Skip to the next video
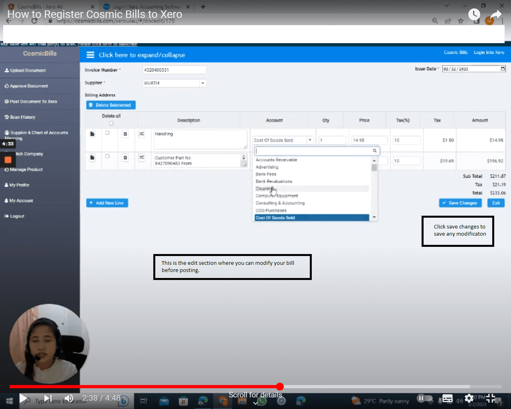The image size is (511, 409). tap(48, 398)
